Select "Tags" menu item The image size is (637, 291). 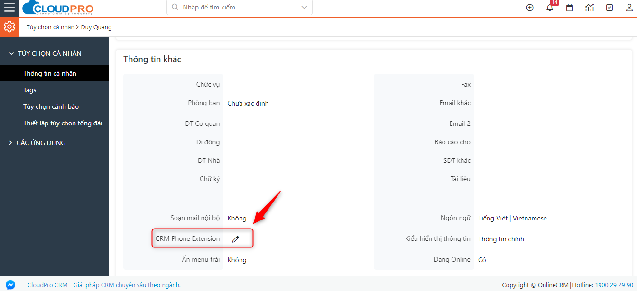54,90
